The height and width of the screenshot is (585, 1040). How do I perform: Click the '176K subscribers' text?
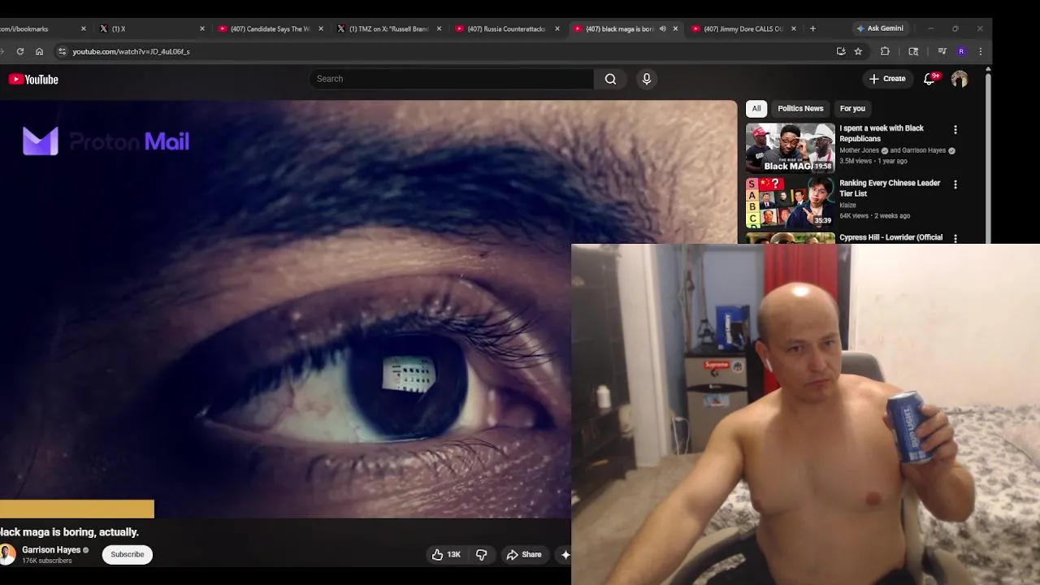coord(46,561)
